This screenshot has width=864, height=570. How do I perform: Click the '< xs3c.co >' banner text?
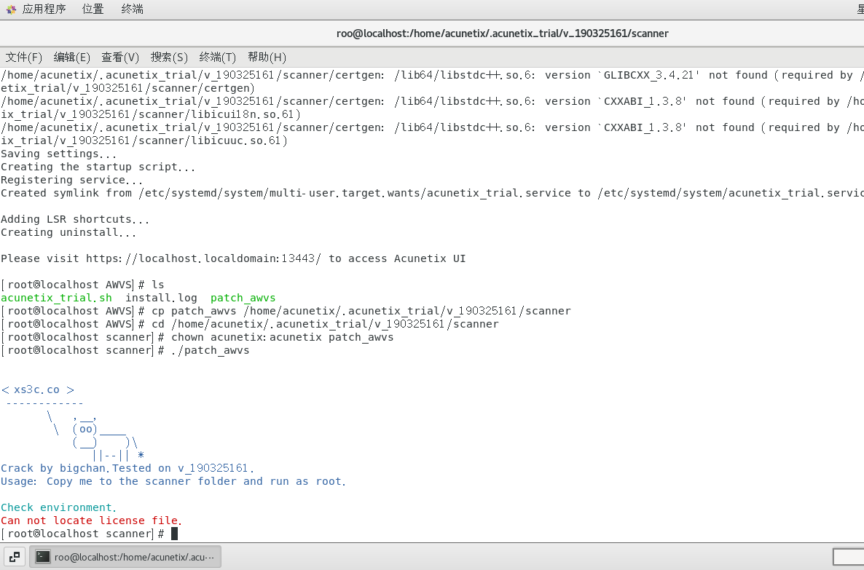(x=38, y=390)
